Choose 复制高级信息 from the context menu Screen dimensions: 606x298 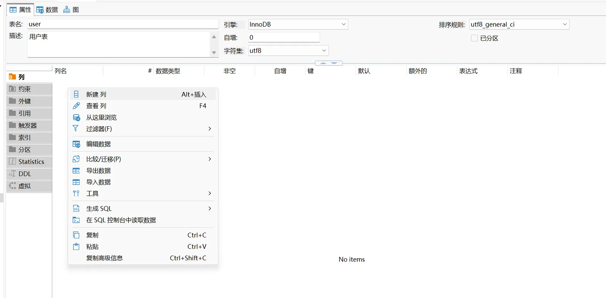tap(143, 258)
